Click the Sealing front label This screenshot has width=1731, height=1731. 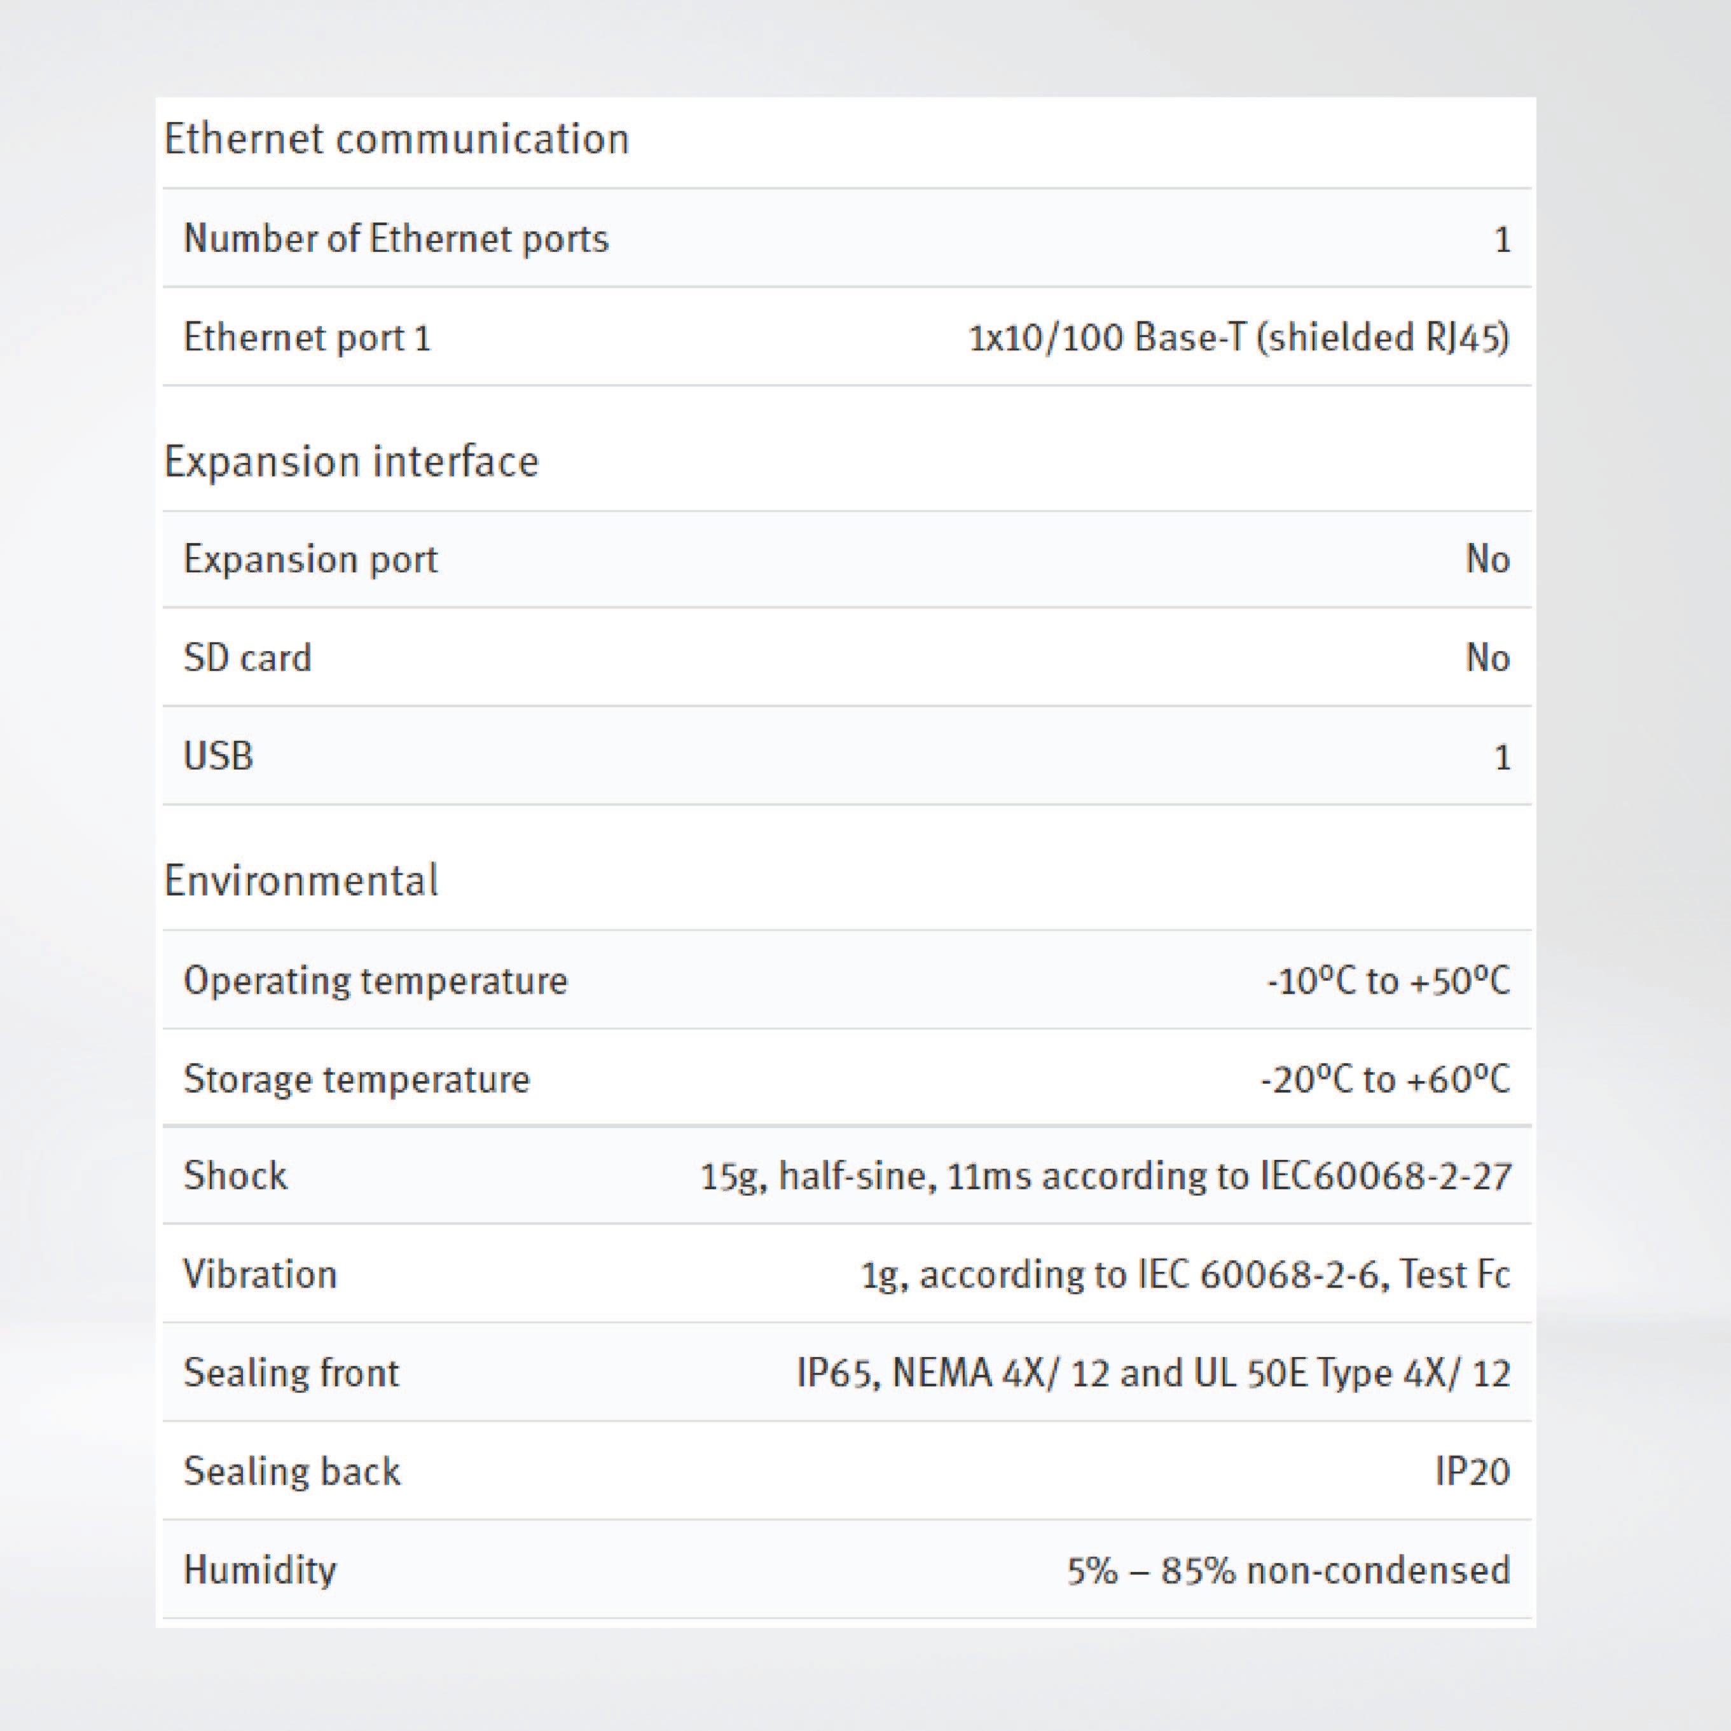[291, 1372]
